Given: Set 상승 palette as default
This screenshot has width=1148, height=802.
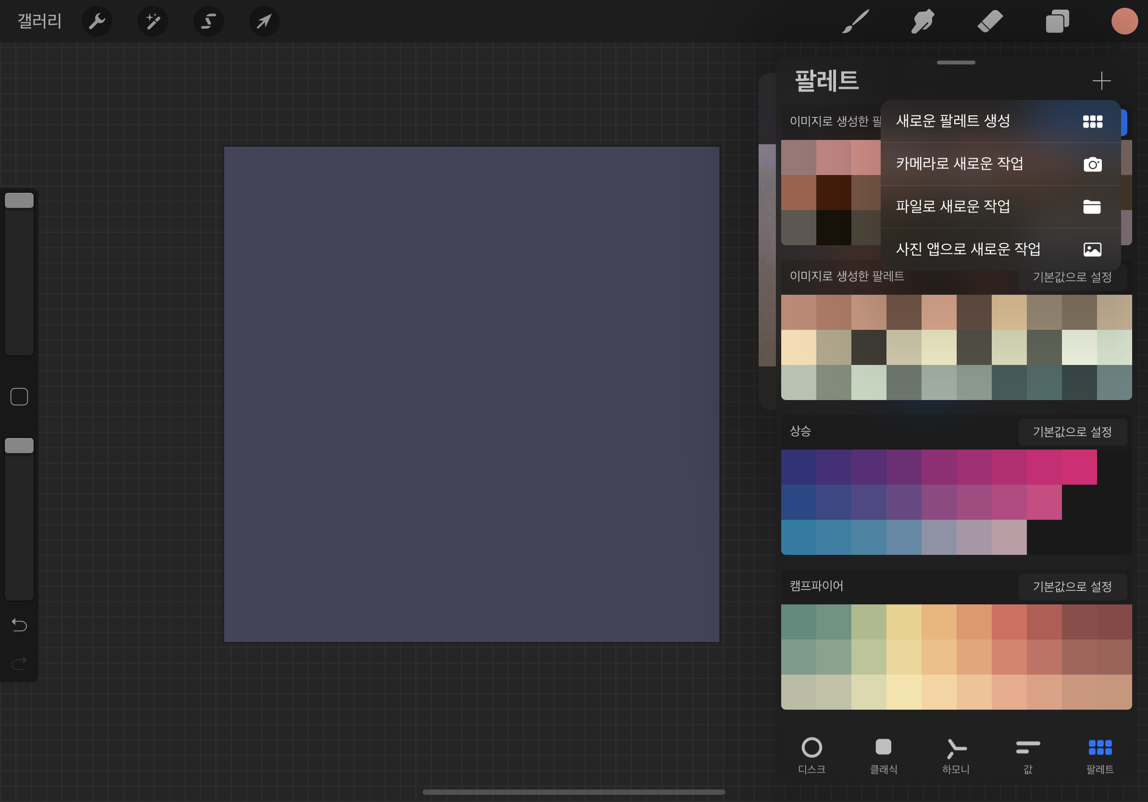Looking at the screenshot, I should 1072,431.
